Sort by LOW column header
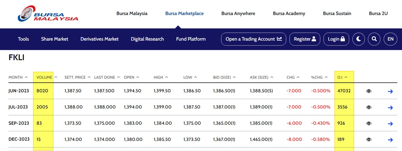This screenshot has height=151, width=402. click(x=190, y=77)
